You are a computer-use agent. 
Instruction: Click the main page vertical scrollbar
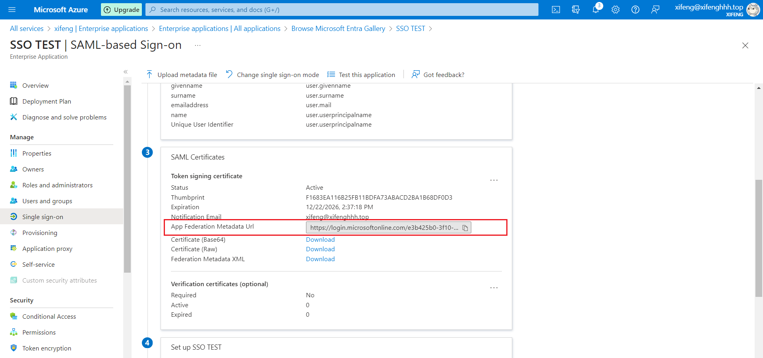pyautogui.click(x=759, y=238)
